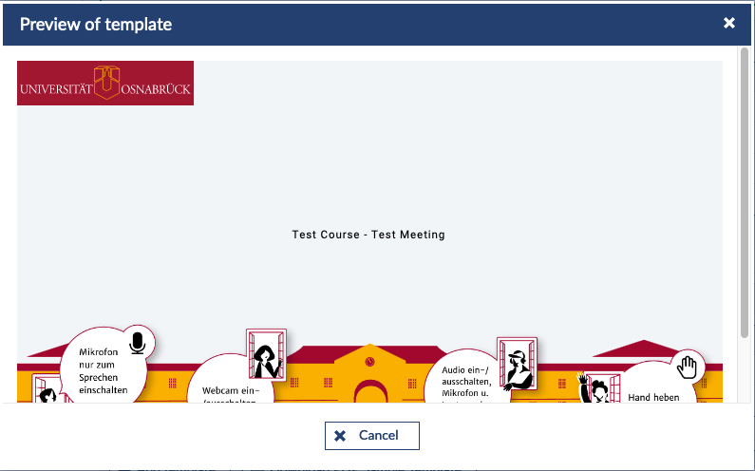
Task: Click the 'Hand heben' label
Action: 653,397
